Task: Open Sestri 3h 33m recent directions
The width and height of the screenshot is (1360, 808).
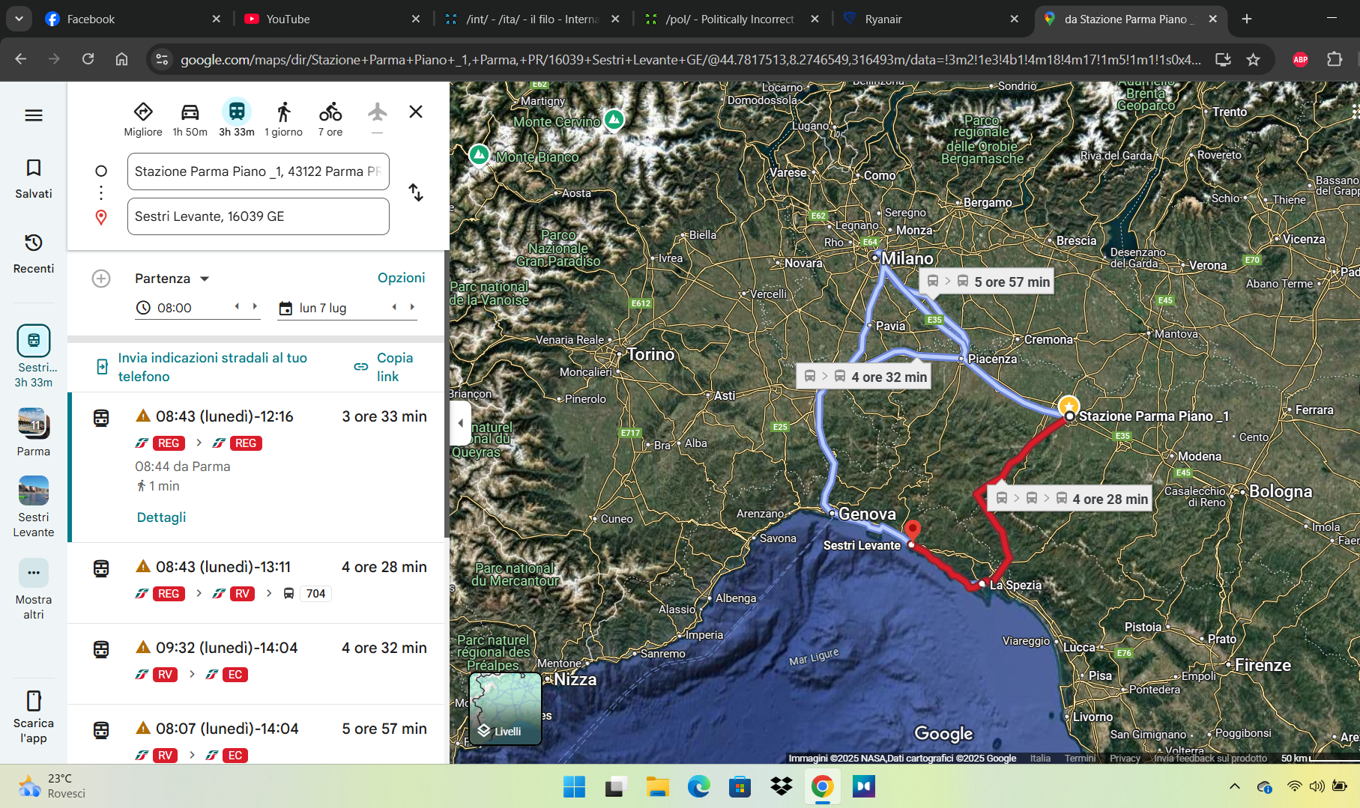Action: [34, 356]
